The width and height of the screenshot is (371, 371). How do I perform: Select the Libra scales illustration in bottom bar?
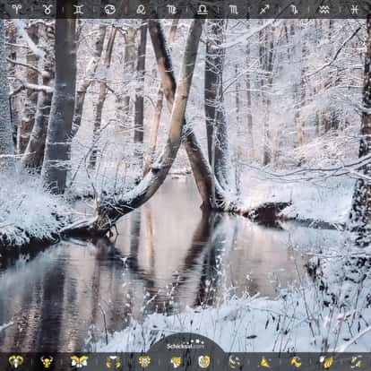[x=204, y=361]
